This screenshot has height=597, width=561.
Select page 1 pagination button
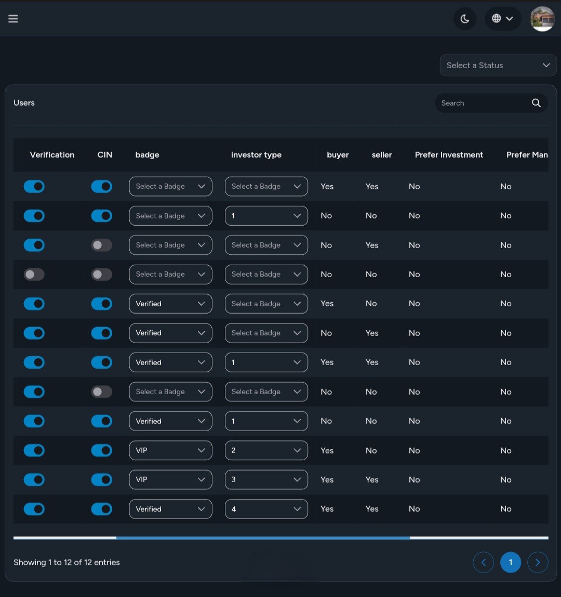click(510, 562)
